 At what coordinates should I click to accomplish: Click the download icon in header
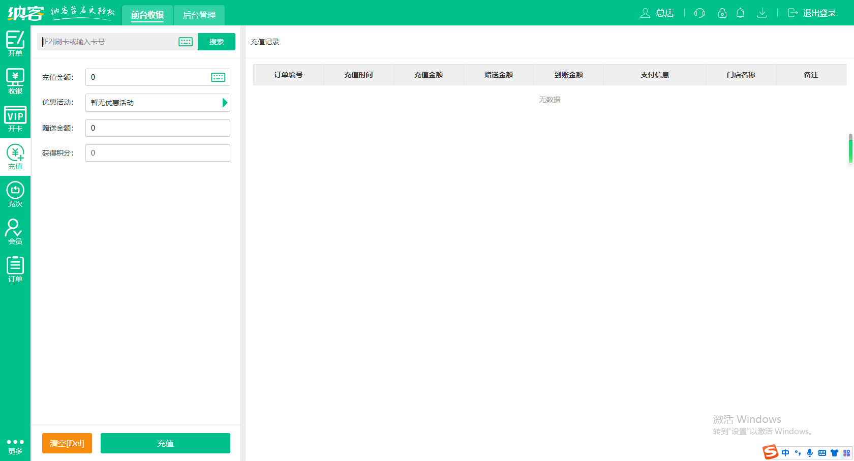[x=761, y=13]
